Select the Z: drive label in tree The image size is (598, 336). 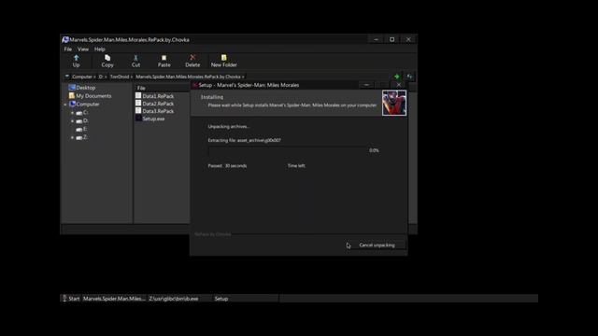coord(85,137)
